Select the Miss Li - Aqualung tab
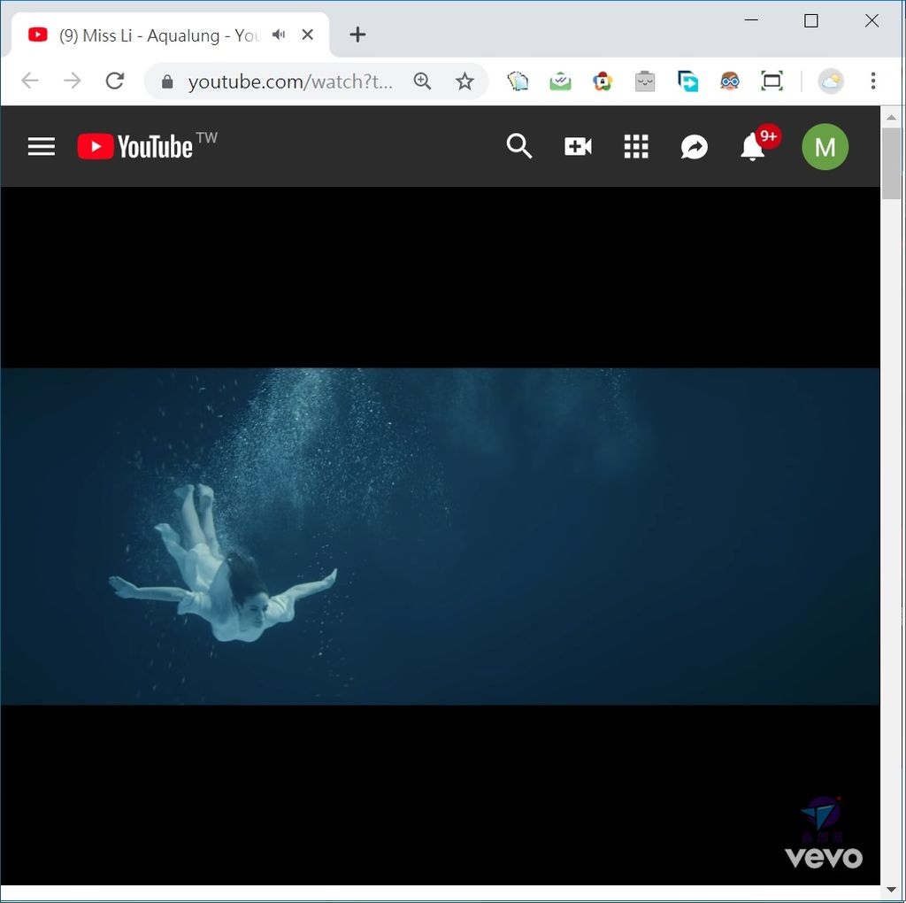This screenshot has width=906, height=903. tap(159, 35)
